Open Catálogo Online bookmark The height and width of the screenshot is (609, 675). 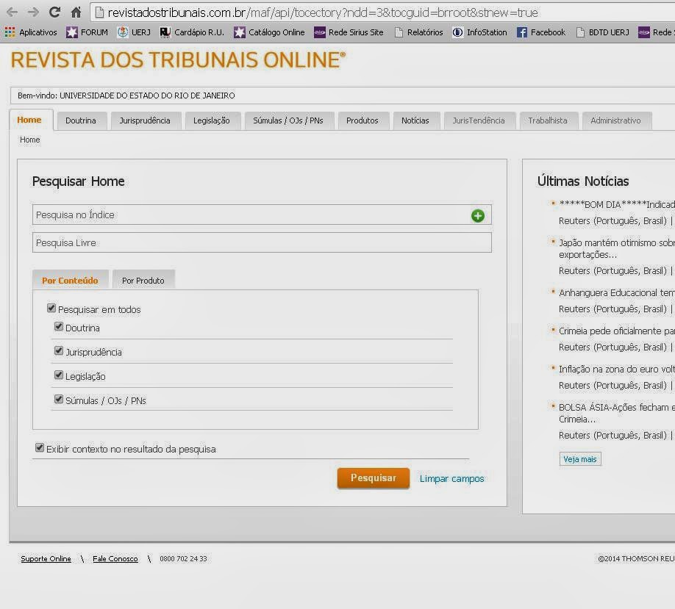click(269, 32)
